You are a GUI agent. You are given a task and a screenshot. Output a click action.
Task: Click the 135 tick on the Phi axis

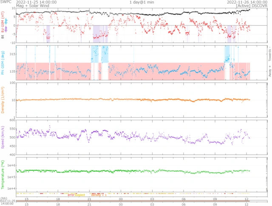click(12, 71)
